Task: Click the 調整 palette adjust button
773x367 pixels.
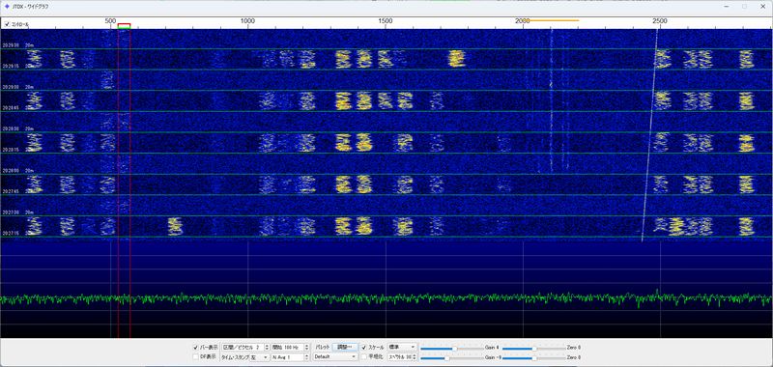Action: (x=345, y=347)
